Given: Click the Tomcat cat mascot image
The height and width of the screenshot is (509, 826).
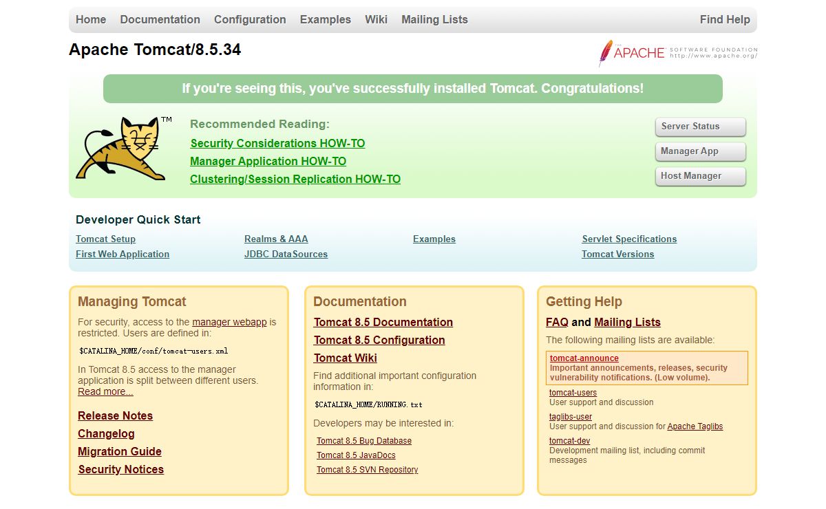Looking at the screenshot, I should 124,149.
